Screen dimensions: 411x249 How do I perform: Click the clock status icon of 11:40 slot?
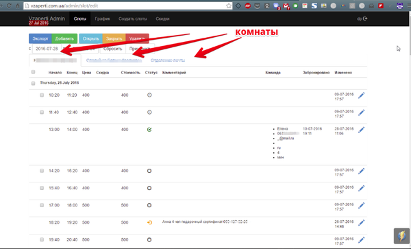tap(149, 112)
